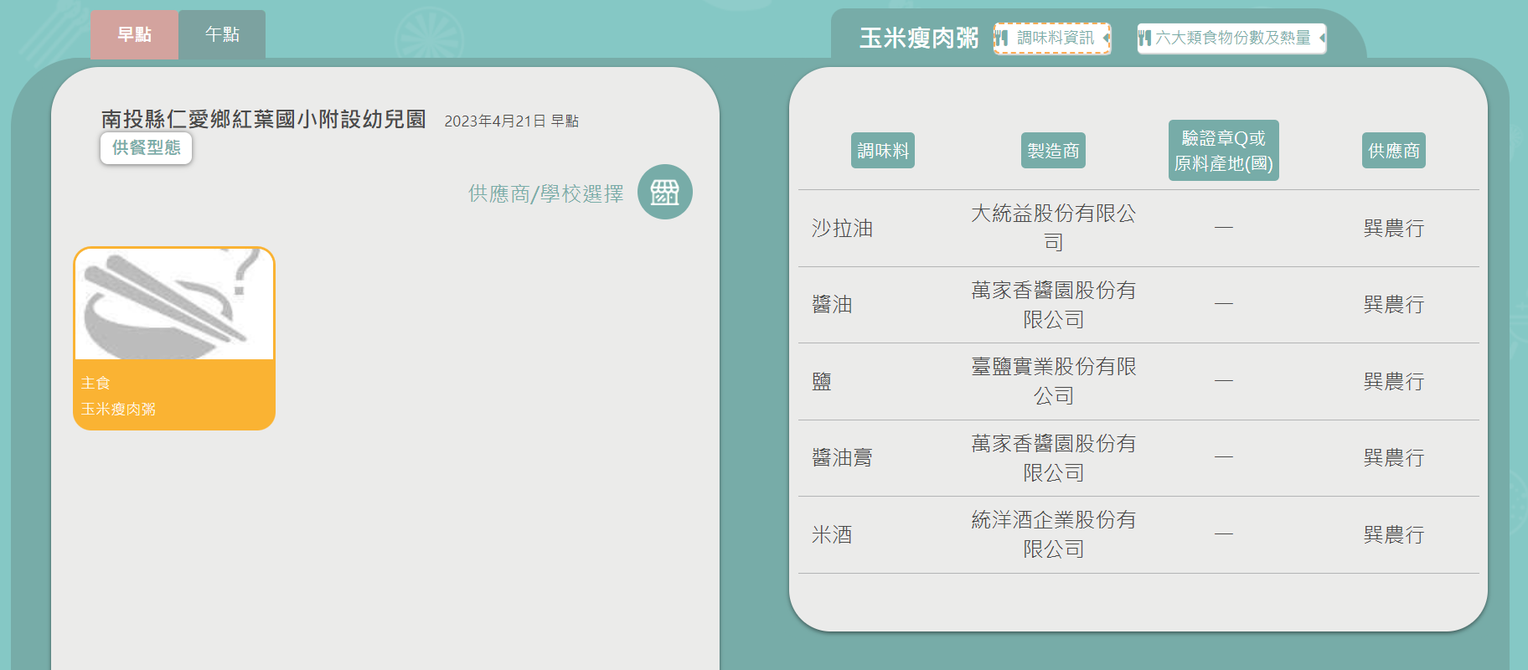The height and width of the screenshot is (670, 1528).
Task: Click manufacturer 統洋酒企業股份有限公司
Action: [x=1053, y=534]
